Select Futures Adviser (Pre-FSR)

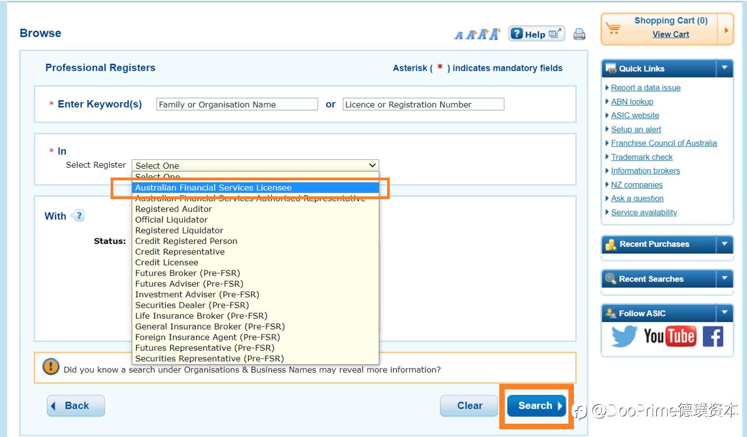point(255,284)
